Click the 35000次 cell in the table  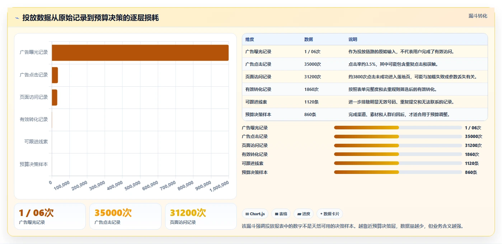click(313, 64)
